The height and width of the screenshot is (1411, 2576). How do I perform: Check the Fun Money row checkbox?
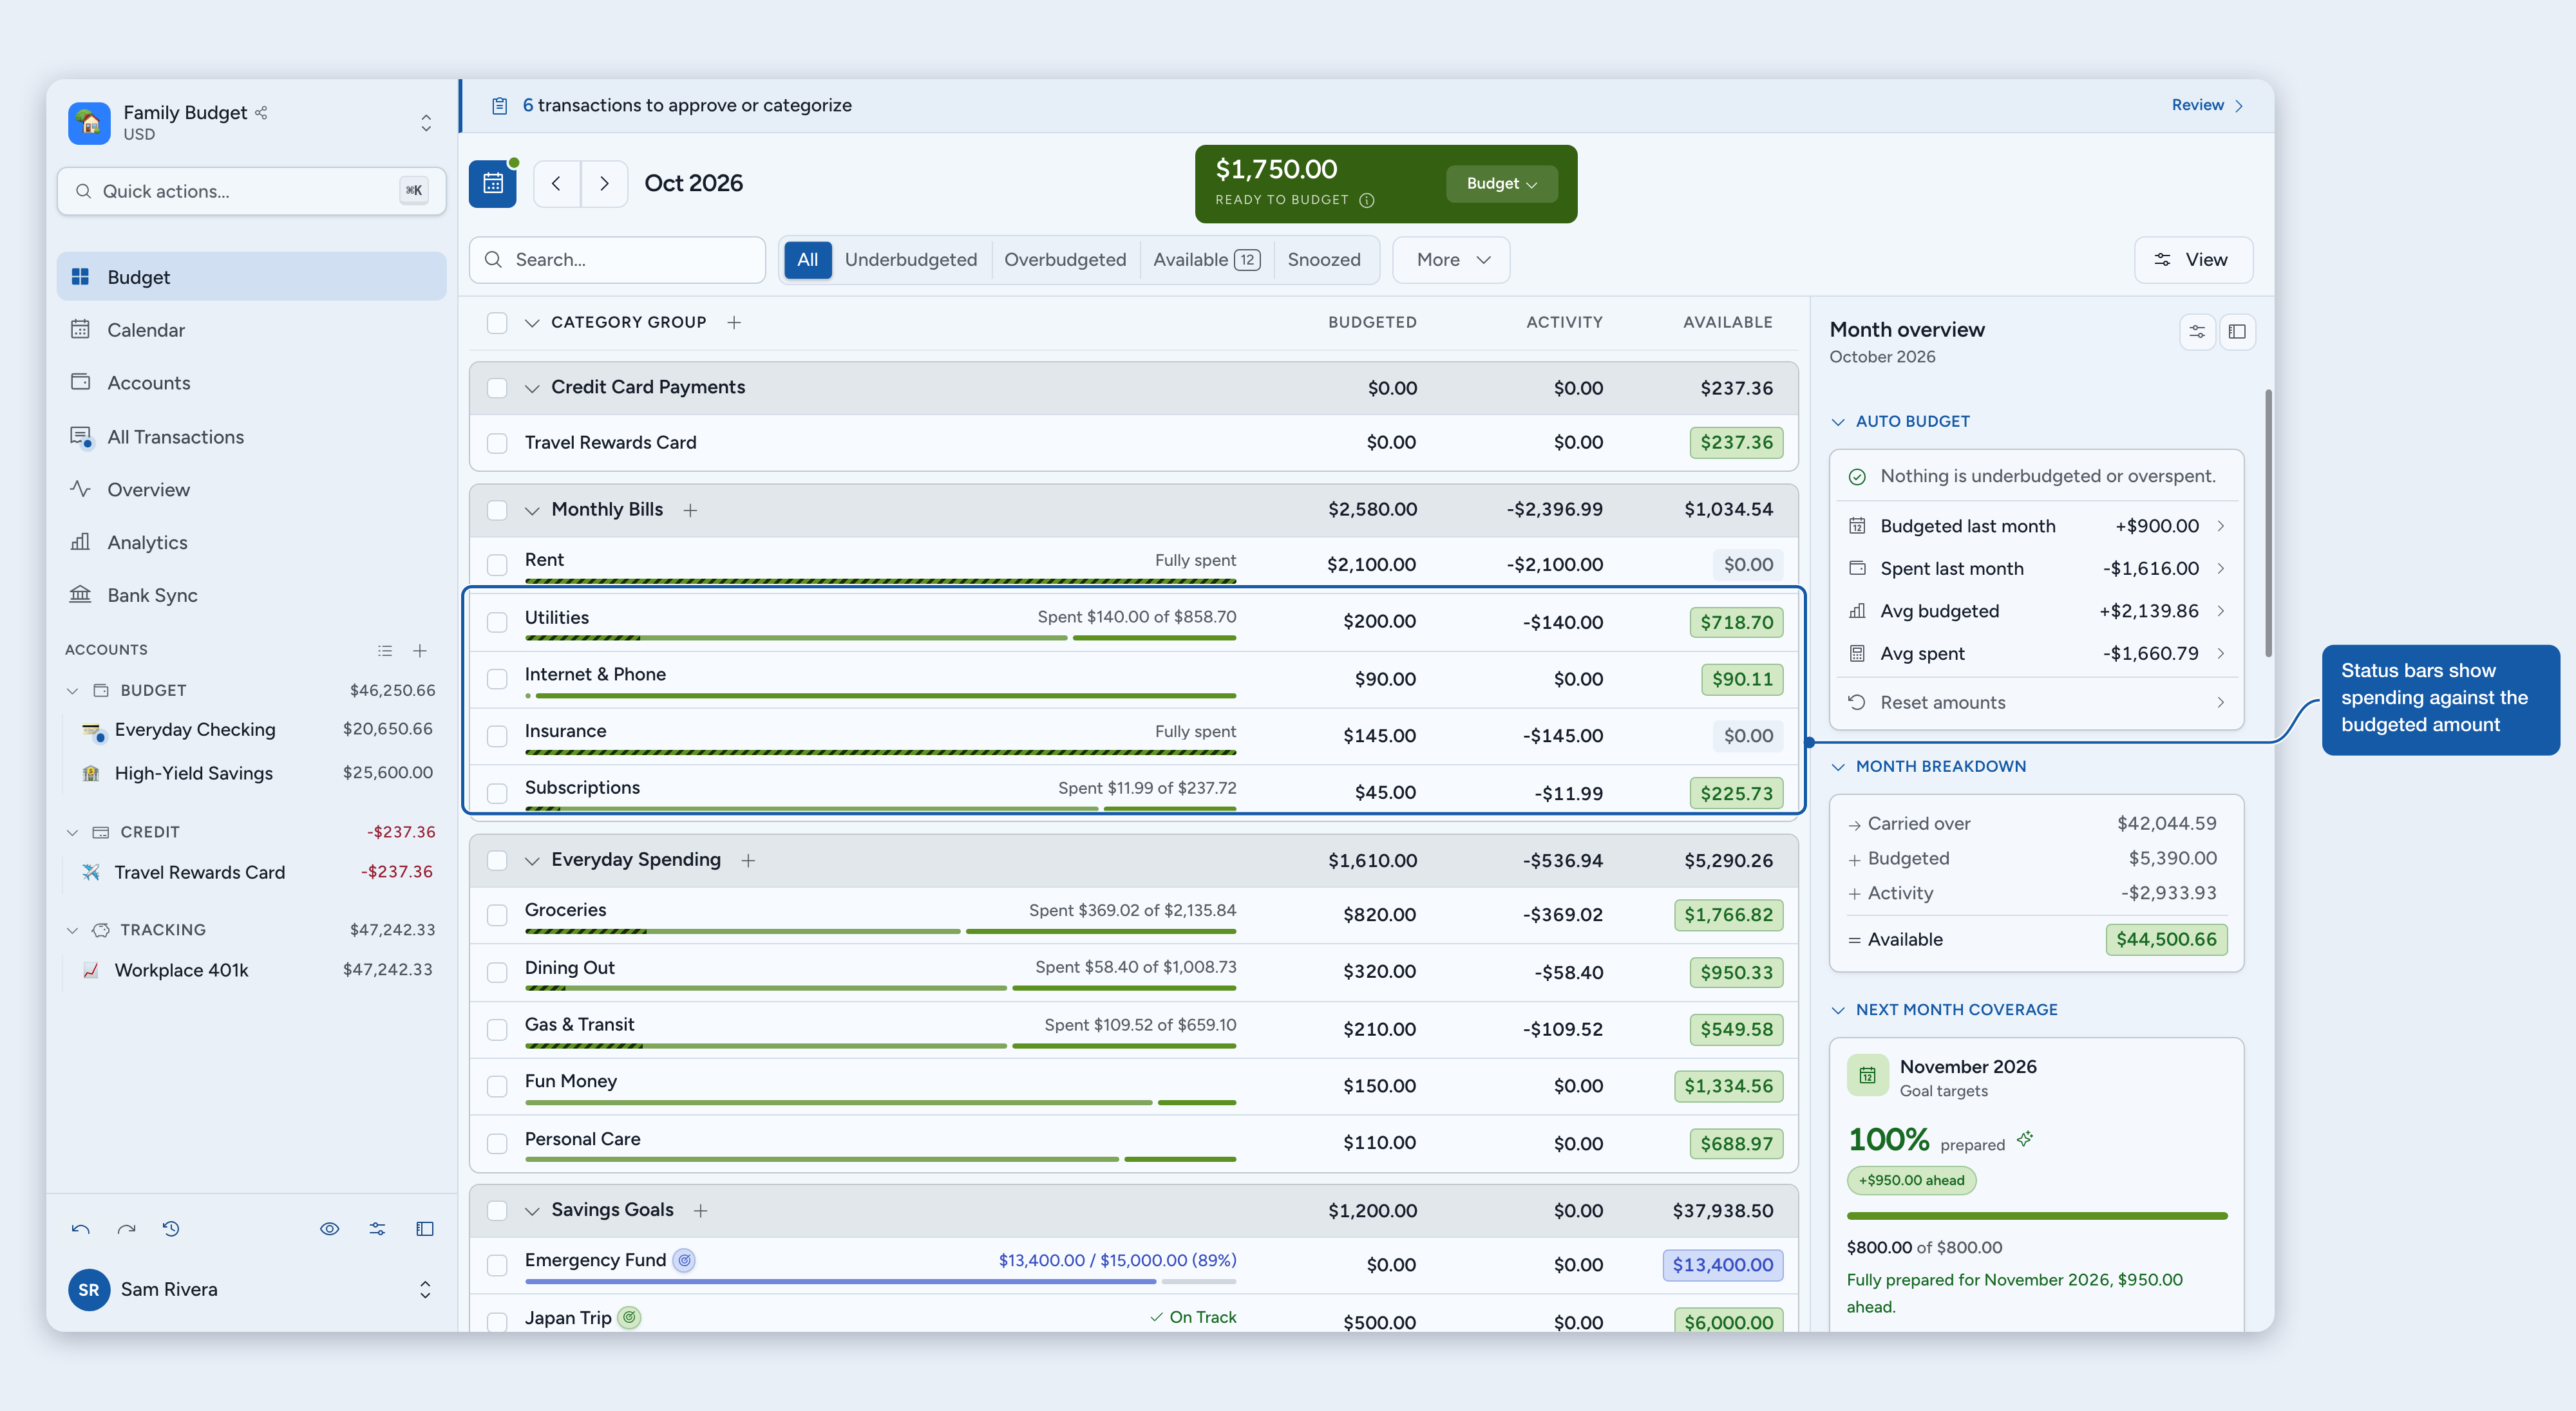click(497, 1086)
